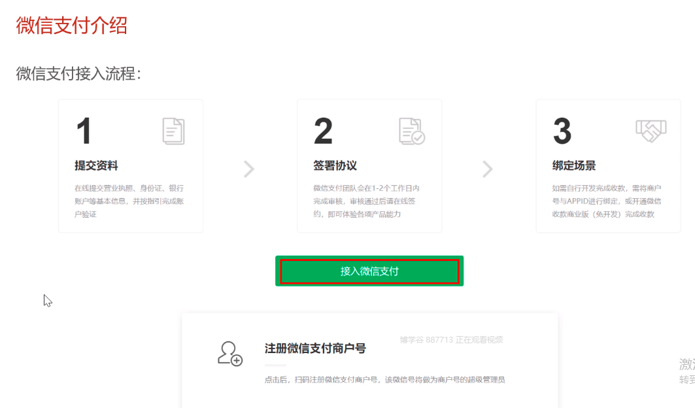Click the arrow between steps 1 and 2
695x408 pixels.
(249, 169)
